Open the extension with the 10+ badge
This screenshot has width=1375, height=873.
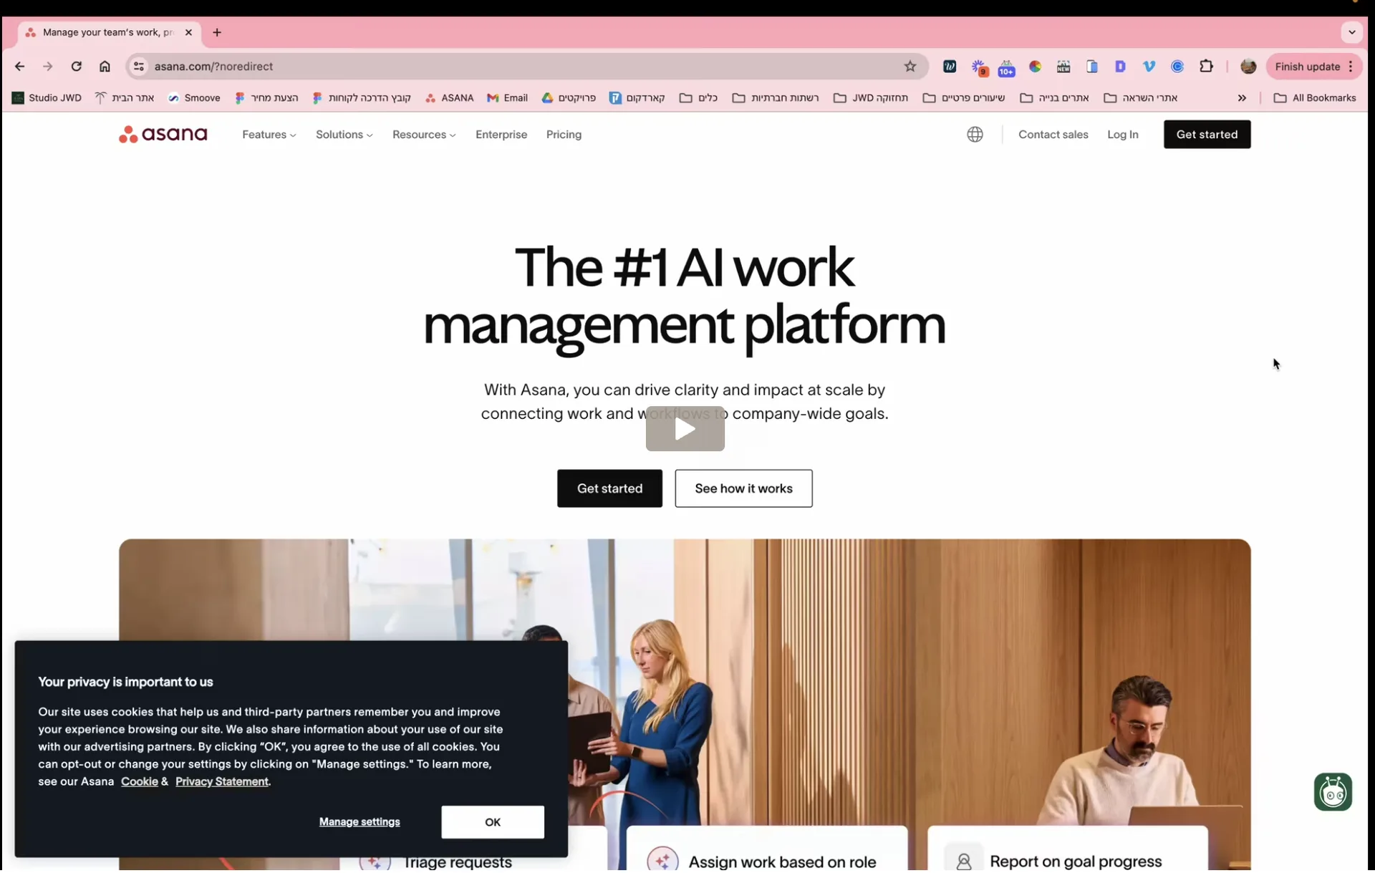(1006, 68)
